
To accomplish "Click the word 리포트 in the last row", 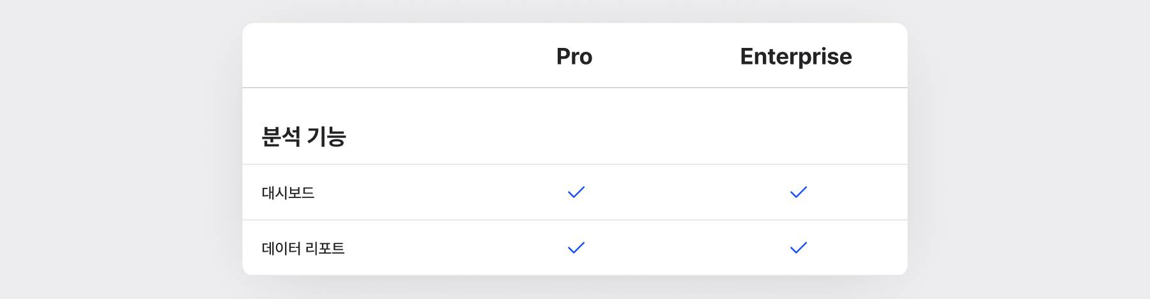I will 325,249.
